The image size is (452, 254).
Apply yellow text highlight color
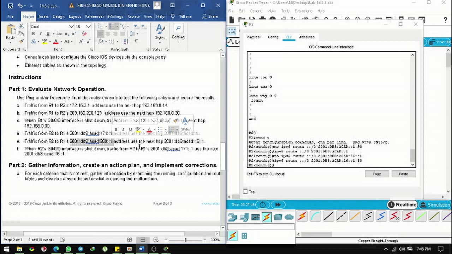coord(44,42)
